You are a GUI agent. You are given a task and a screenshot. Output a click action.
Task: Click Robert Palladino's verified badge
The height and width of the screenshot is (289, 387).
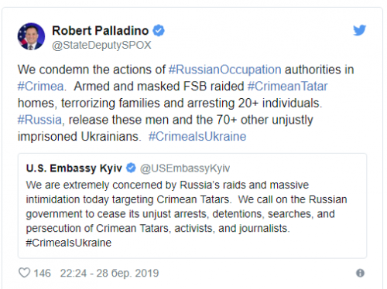pos(159,31)
